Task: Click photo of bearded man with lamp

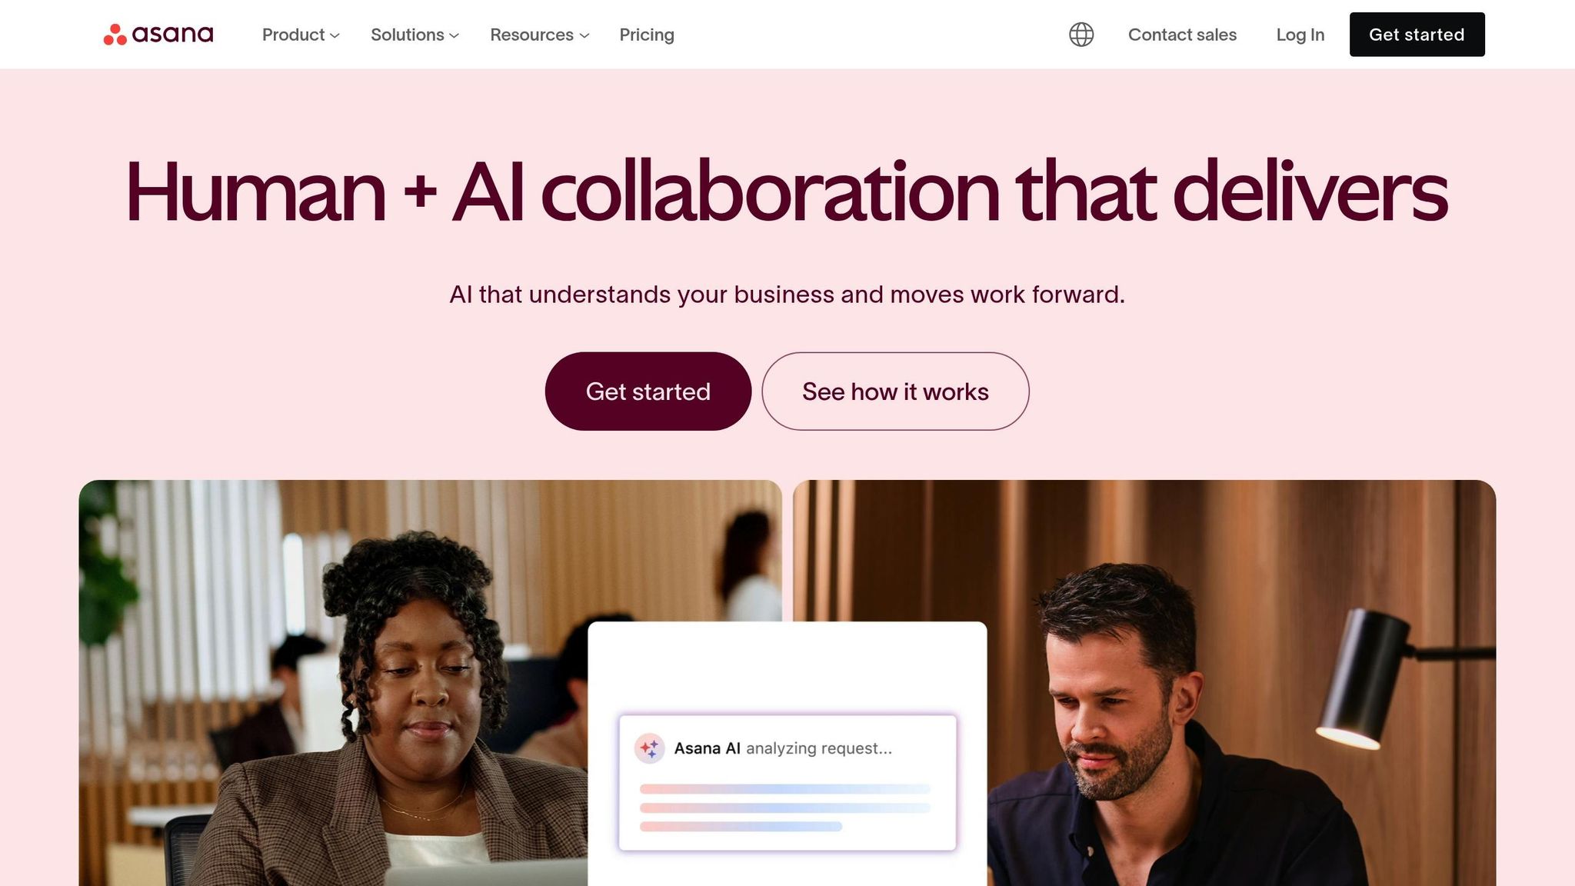Action: coord(1241,683)
